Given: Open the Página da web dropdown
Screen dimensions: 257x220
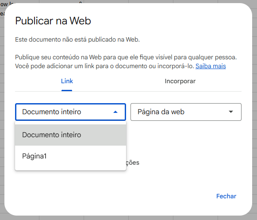Looking at the screenshot, I should [x=186, y=112].
